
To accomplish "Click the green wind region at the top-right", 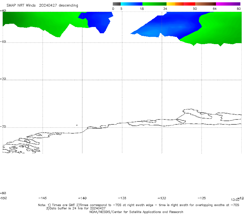I will pos(221,28).
